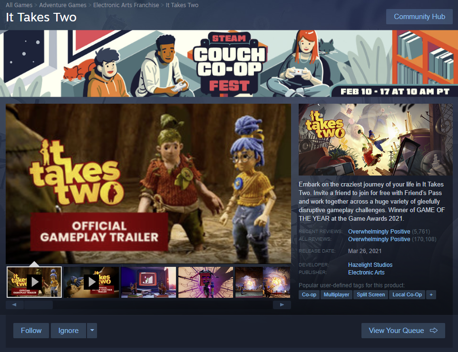The height and width of the screenshot is (352, 458).
Task: Open the Hazelight Studios developer page
Action: [370, 264]
